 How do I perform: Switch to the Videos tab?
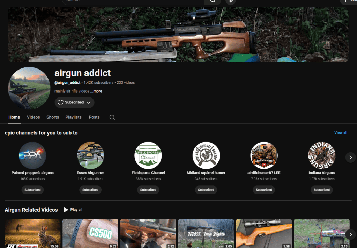(x=33, y=117)
